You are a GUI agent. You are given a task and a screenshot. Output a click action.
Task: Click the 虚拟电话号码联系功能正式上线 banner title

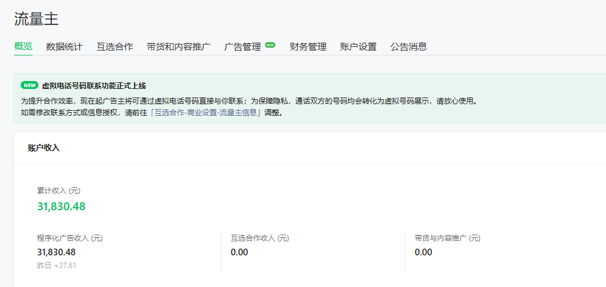(x=94, y=86)
